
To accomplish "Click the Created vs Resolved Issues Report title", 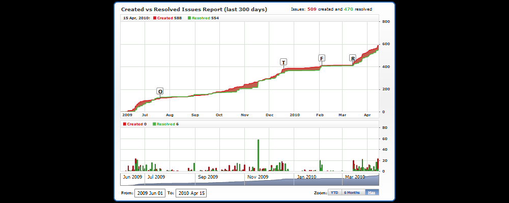I will coord(193,9).
